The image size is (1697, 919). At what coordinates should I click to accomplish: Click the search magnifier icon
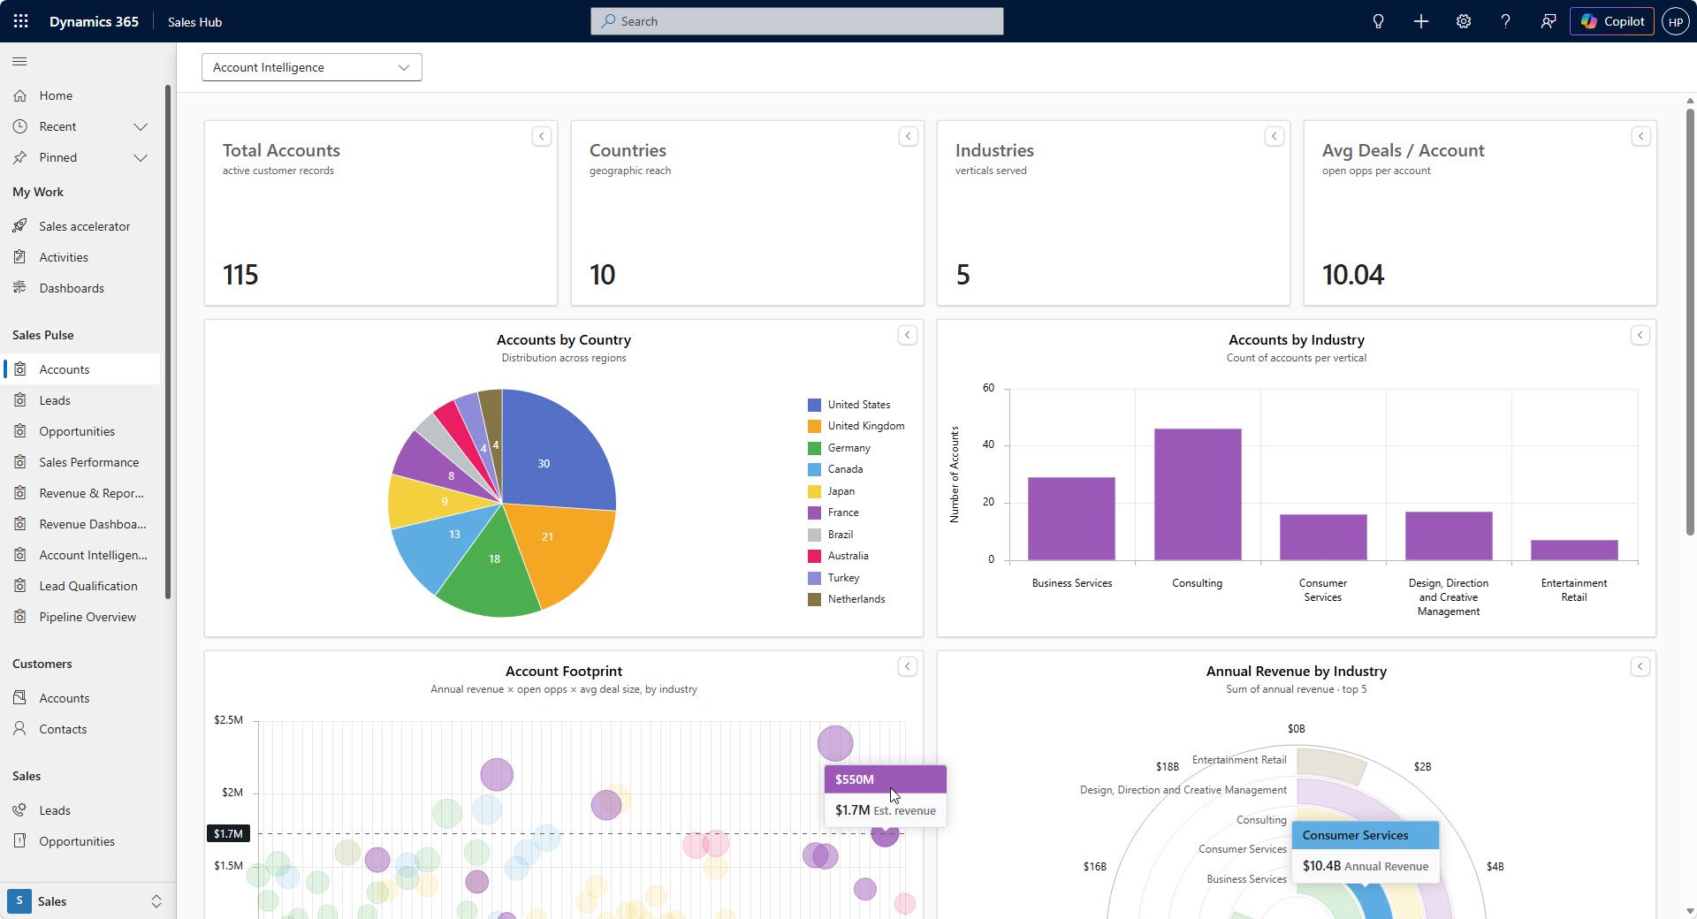(608, 21)
